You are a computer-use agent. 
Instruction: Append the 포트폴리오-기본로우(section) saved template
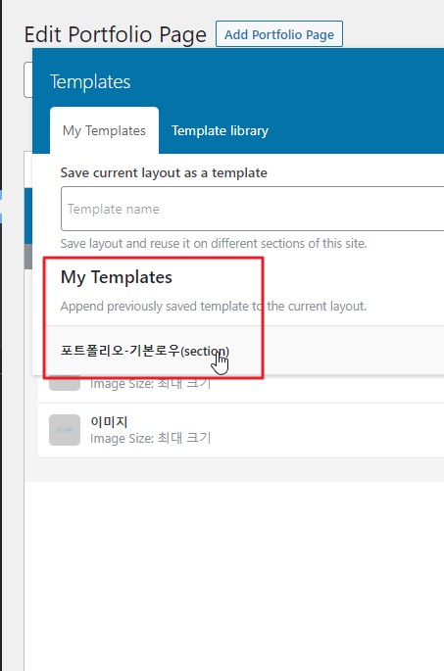145,351
